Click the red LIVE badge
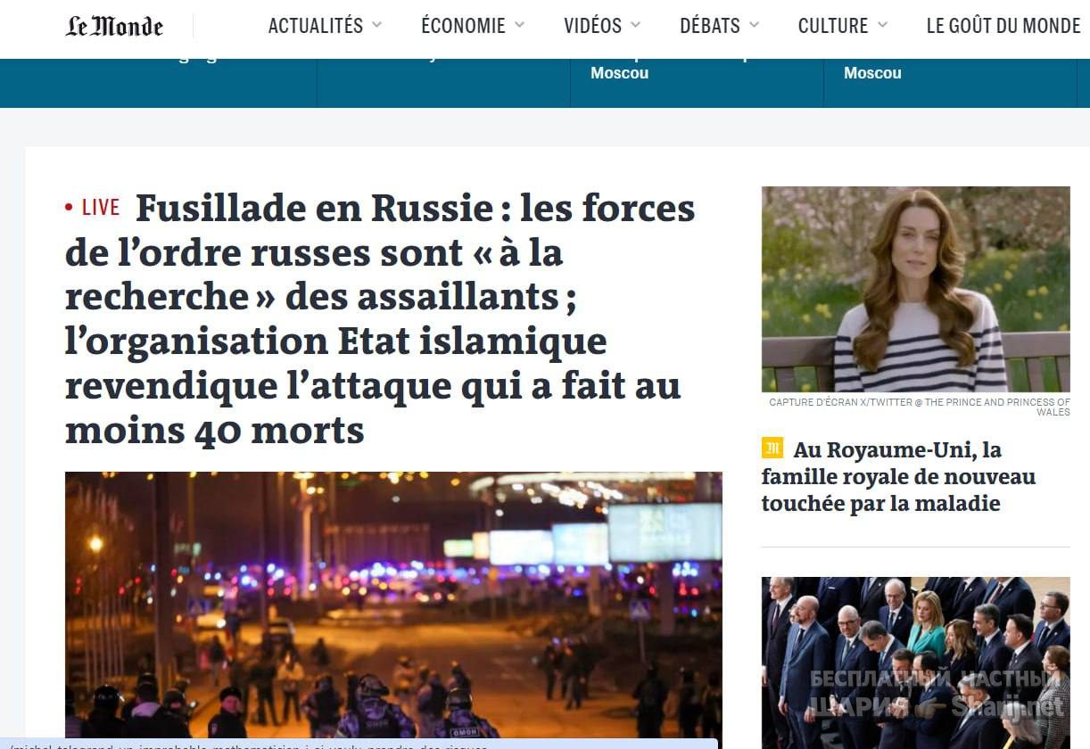Viewport: 1090px width, 749px height. [x=93, y=208]
